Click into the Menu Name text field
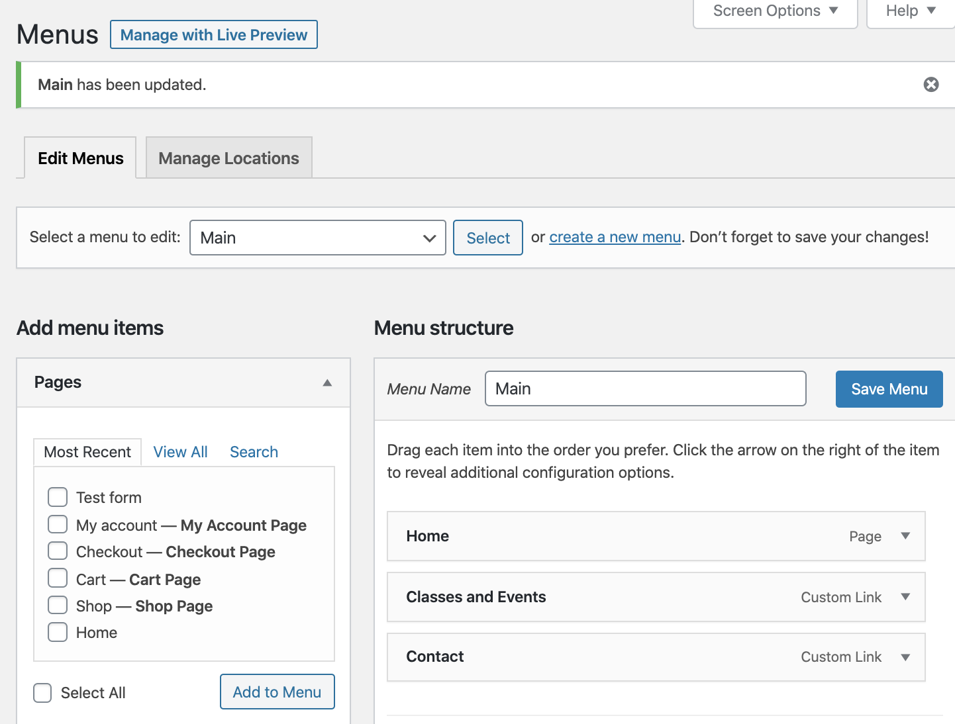This screenshot has height=724, width=955. click(x=645, y=388)
